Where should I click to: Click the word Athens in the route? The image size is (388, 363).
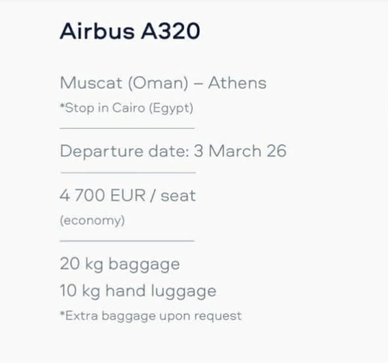(237, 83)
